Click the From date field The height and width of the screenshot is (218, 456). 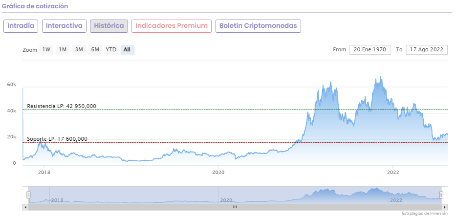pyautogui.click(x=370, y=49)
